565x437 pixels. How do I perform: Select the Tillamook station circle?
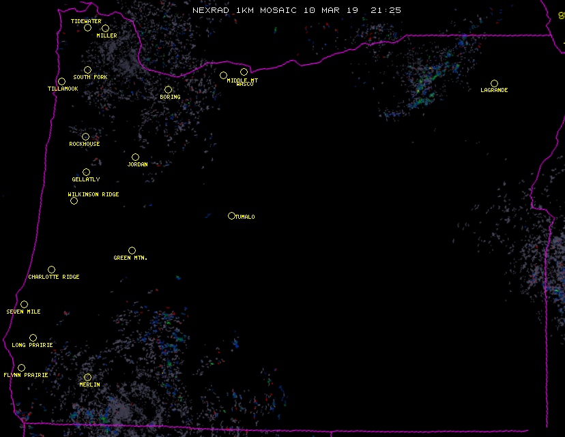click(61, 82)
